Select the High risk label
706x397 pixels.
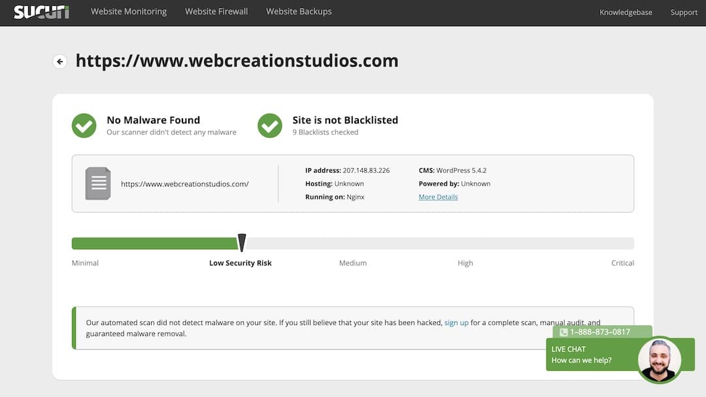tap(465, 263)
